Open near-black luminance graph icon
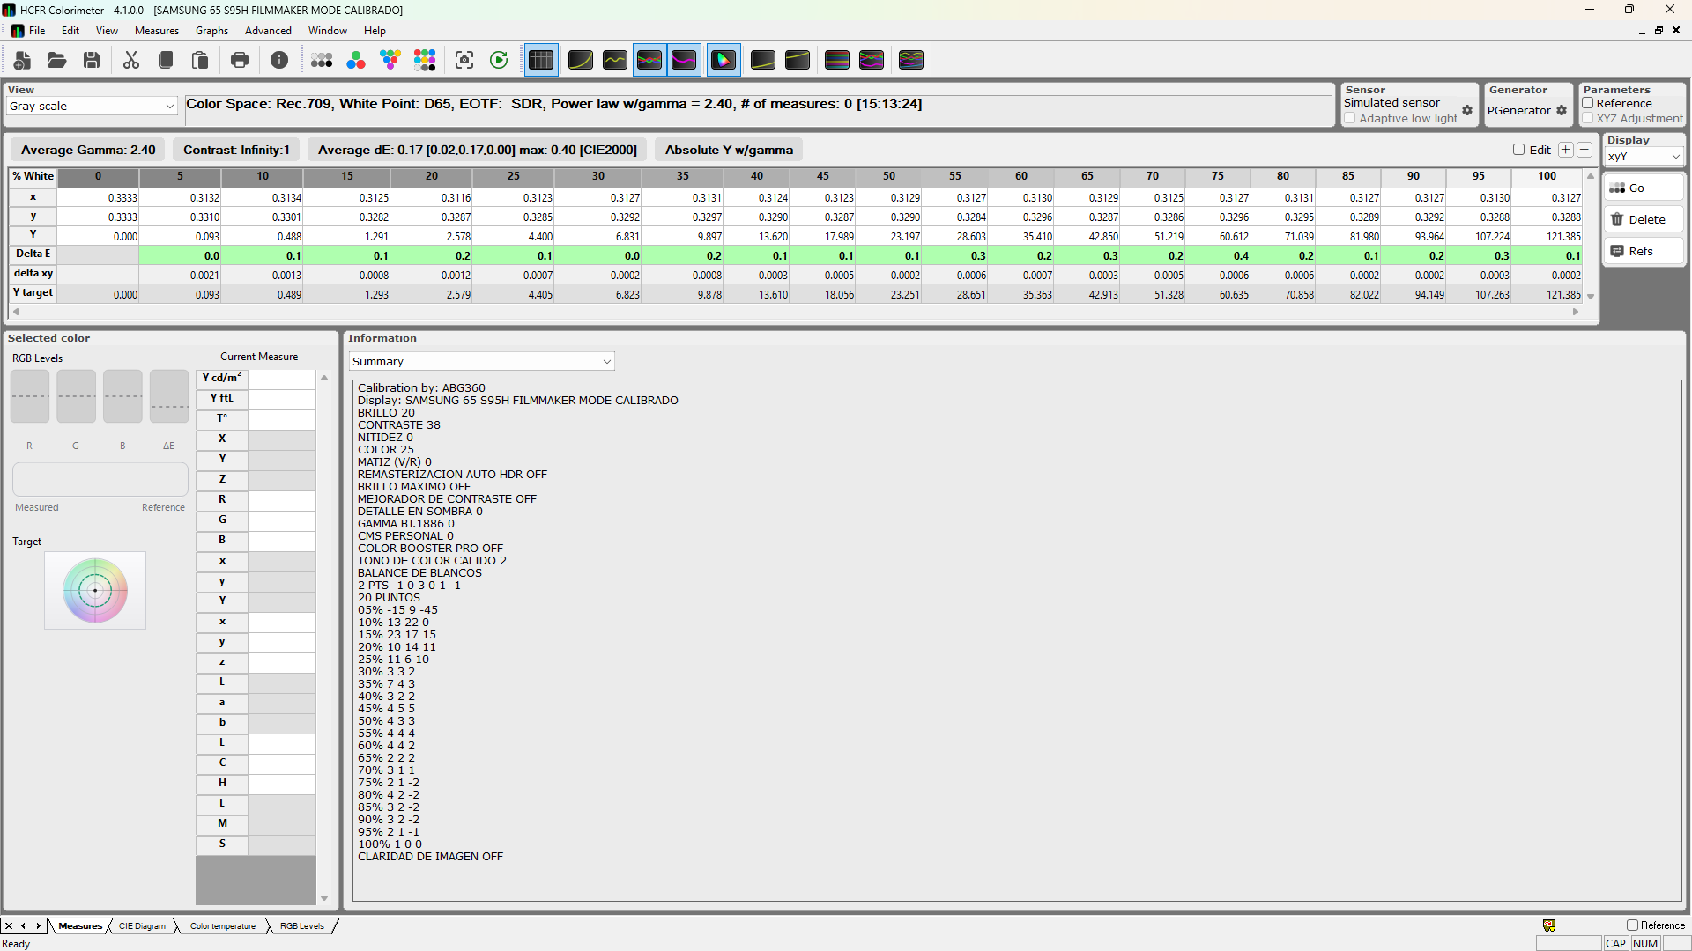Image resolution: width=1692 pixels, height=951 pixels. [x=763, y=60]
